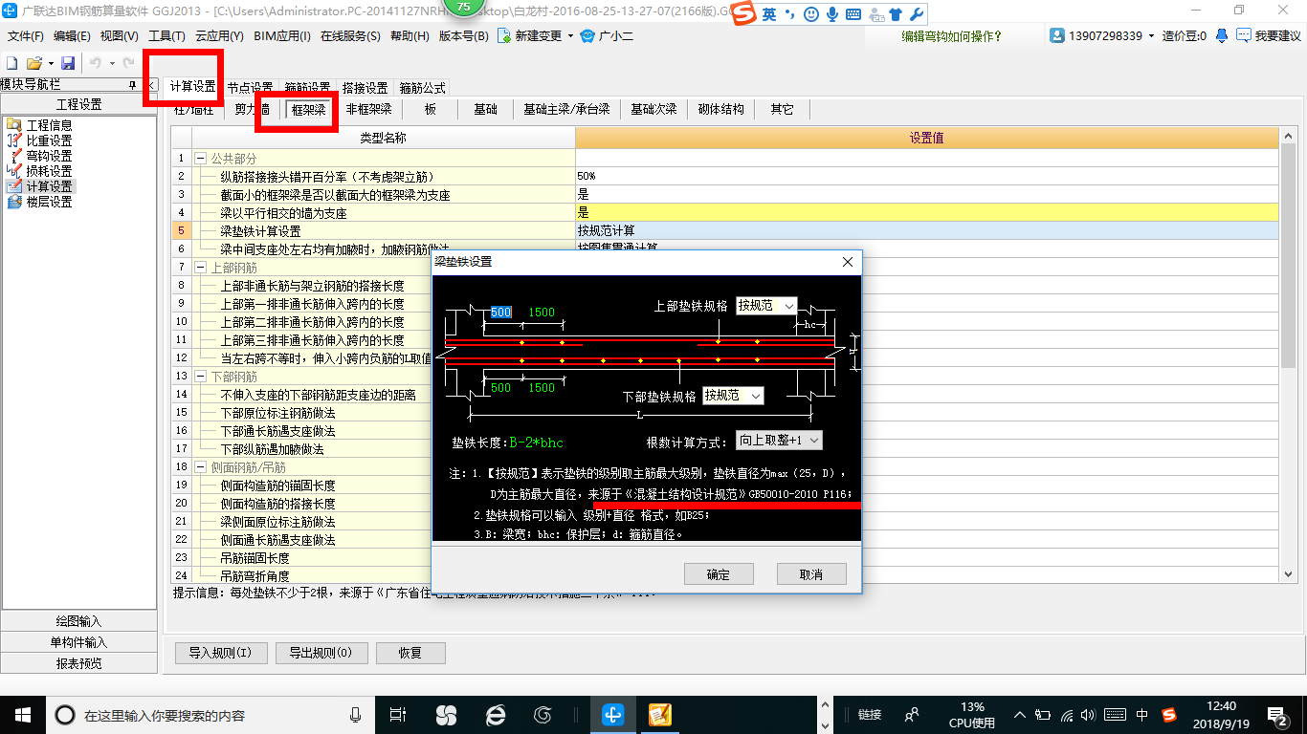Click the Open folder icon in toolbar

coord(33,62)
